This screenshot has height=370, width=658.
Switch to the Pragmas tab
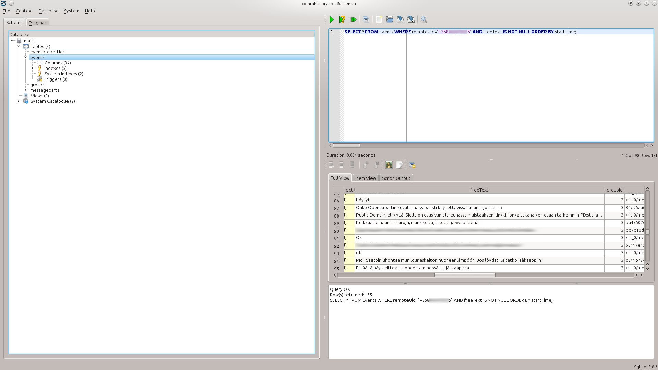[x=37, y=23]
